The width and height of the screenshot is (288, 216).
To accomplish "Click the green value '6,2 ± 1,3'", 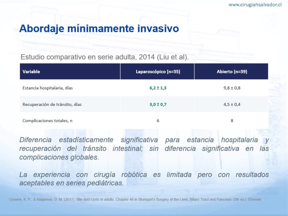I will [x=158, y=88].
